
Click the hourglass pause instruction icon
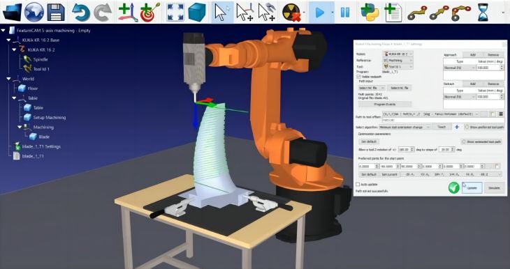point(483,13)
